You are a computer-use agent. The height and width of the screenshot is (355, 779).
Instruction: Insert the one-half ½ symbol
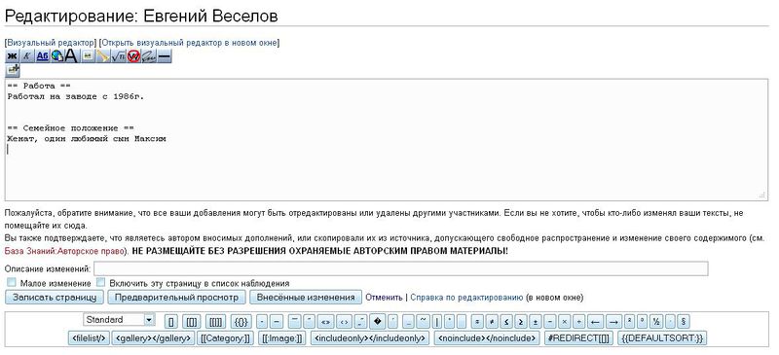(656, 322)
